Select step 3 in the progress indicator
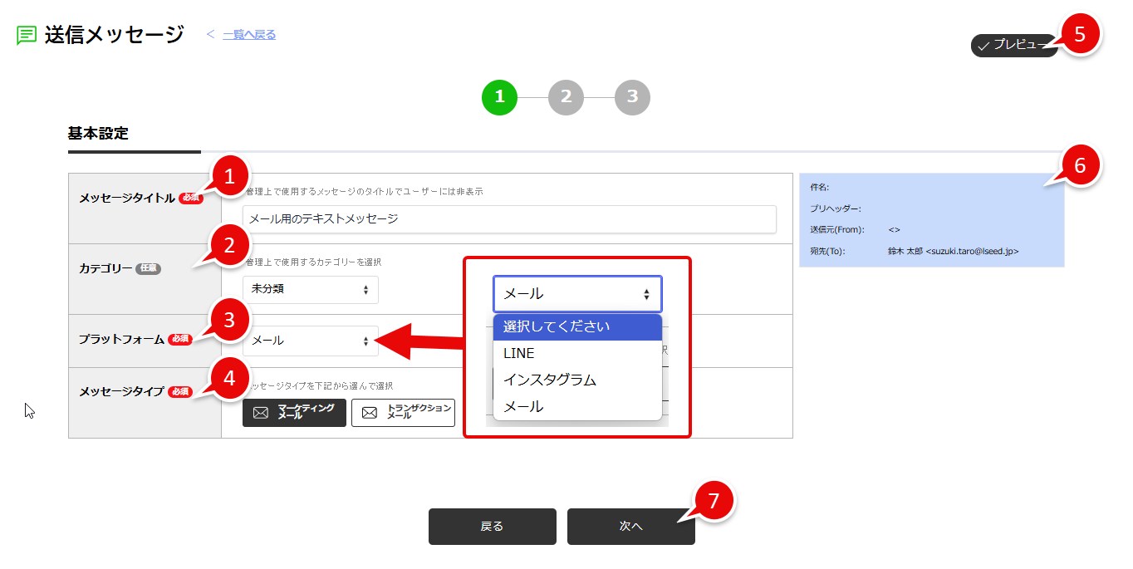 (x=632, y=97)
